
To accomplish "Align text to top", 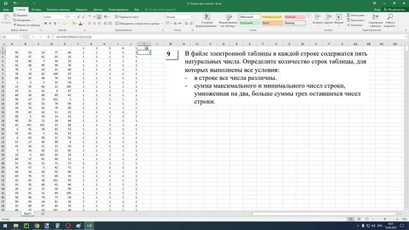I will 89,17.
